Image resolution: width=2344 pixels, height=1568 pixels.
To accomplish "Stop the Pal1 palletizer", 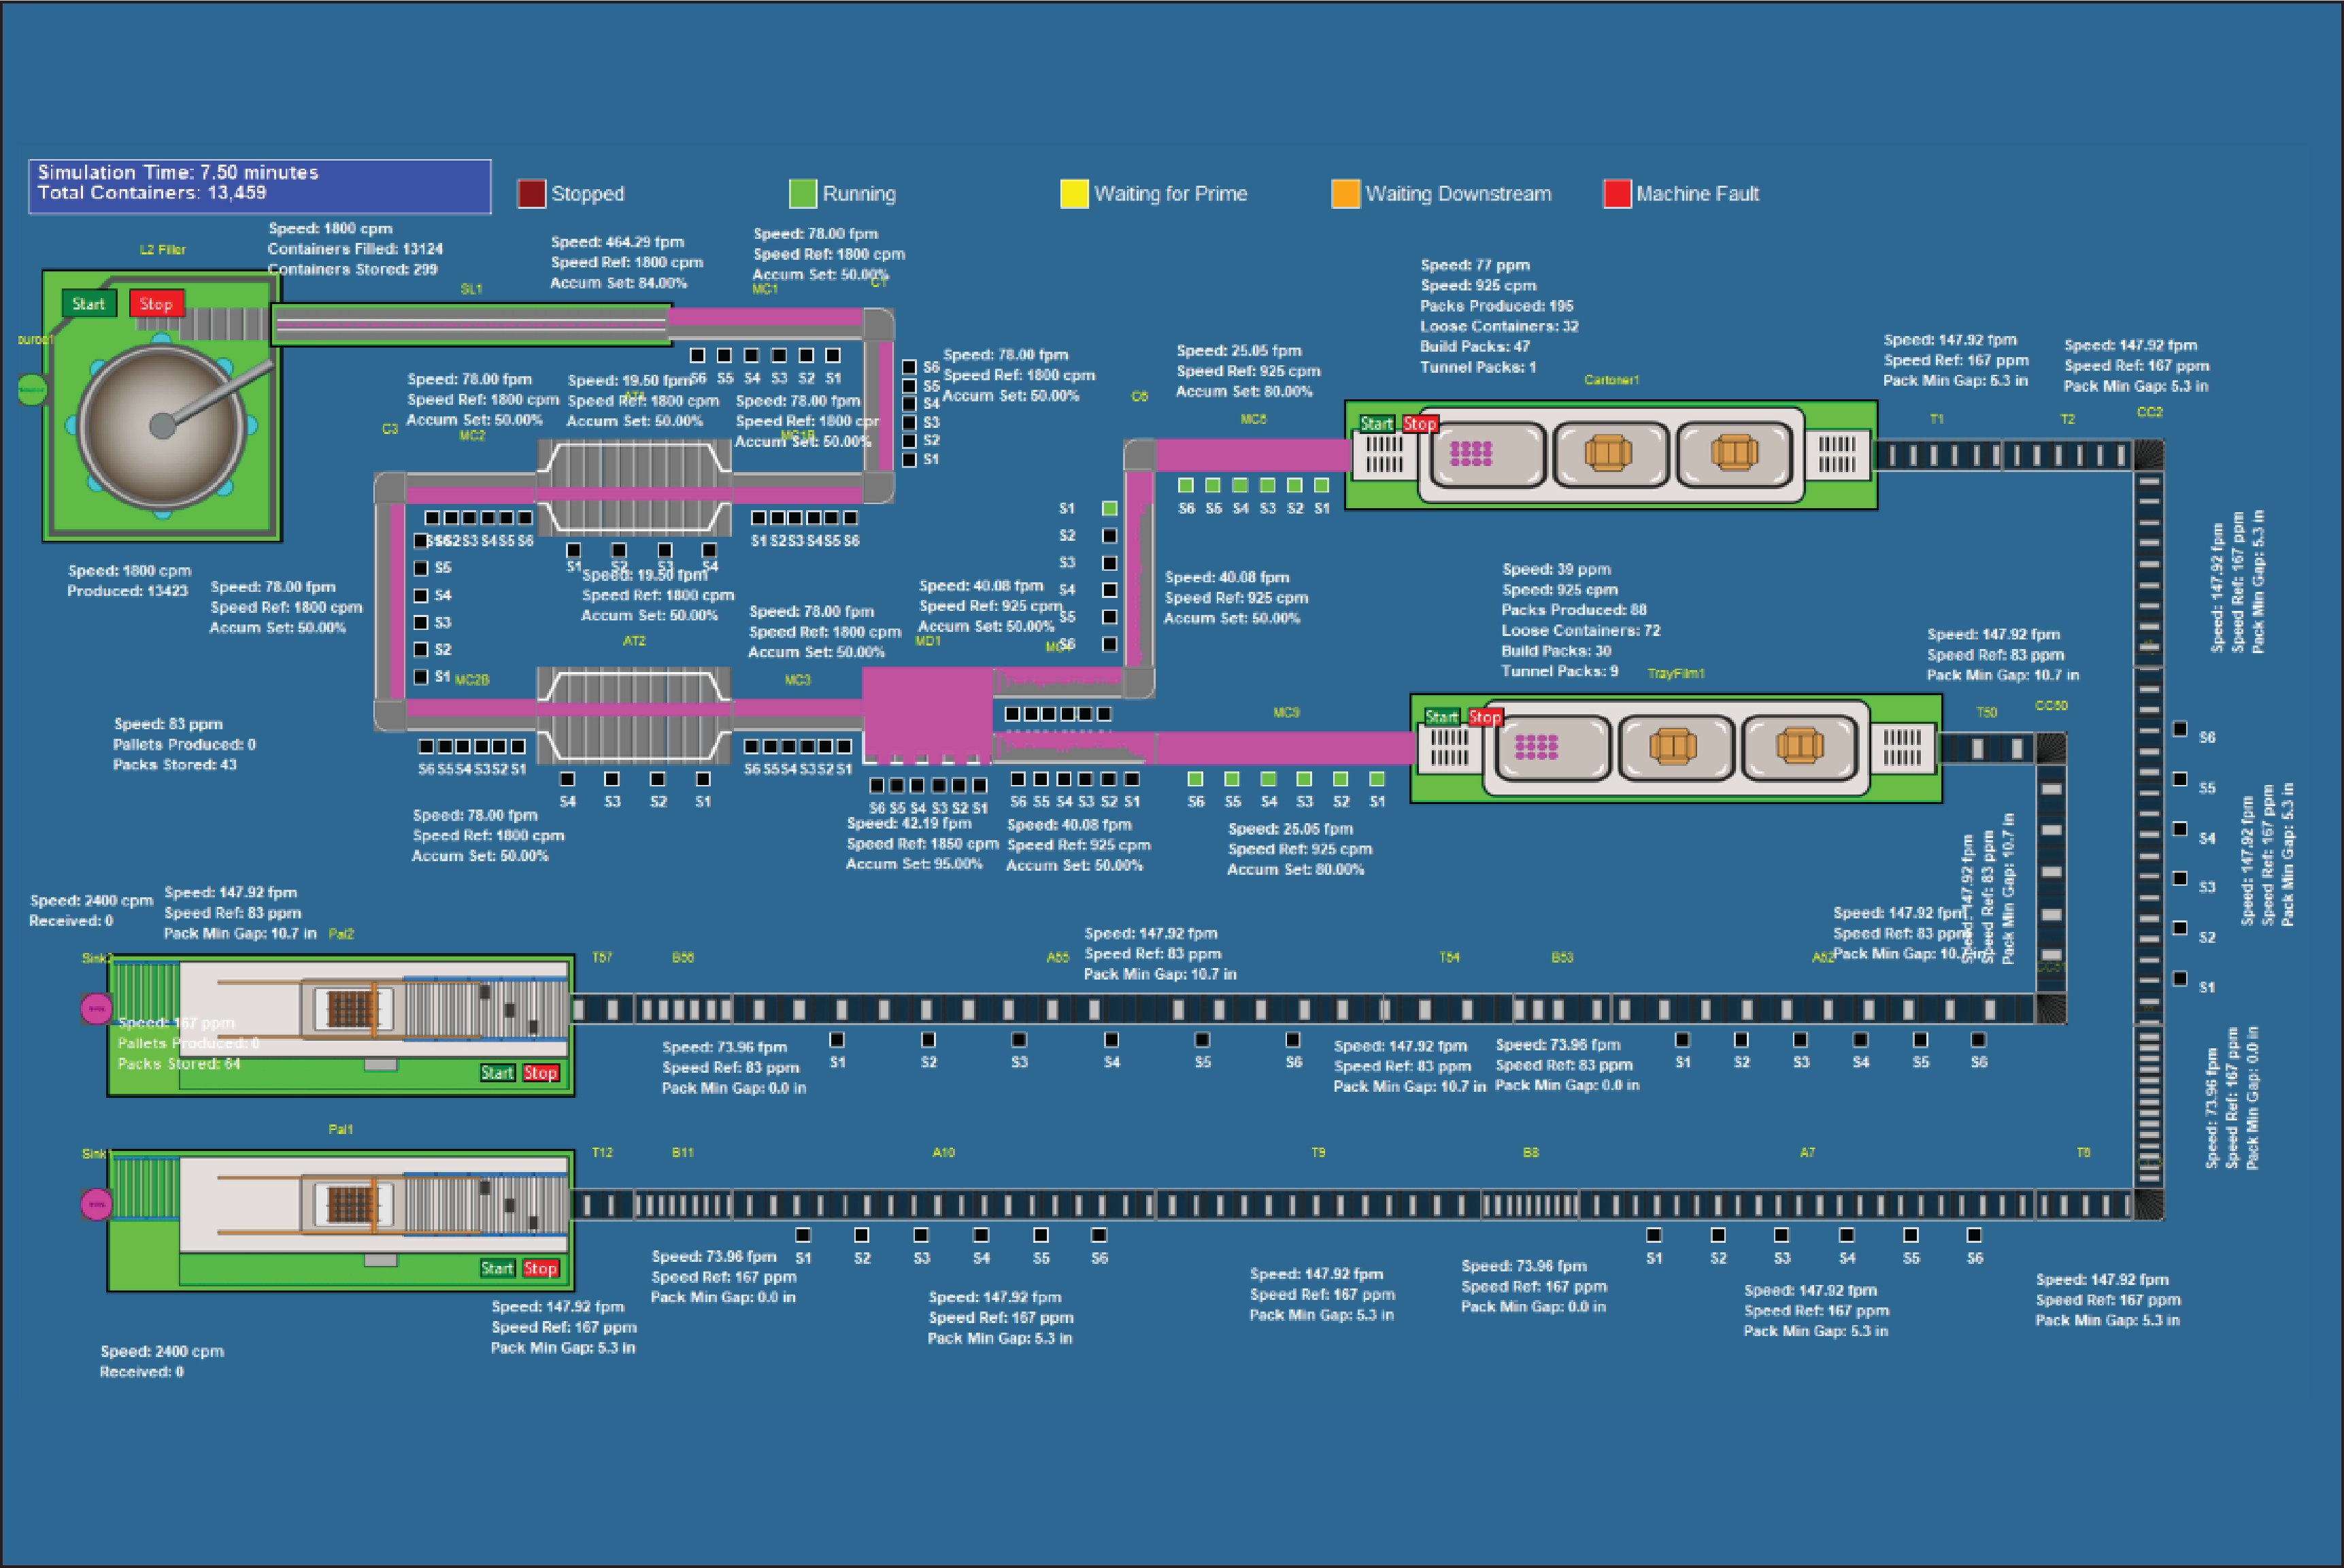I will click(x=540, y=1268).
